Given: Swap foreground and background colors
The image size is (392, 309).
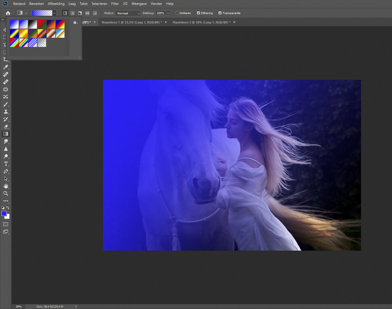Looking at the screenshot, I should [8, 207].
